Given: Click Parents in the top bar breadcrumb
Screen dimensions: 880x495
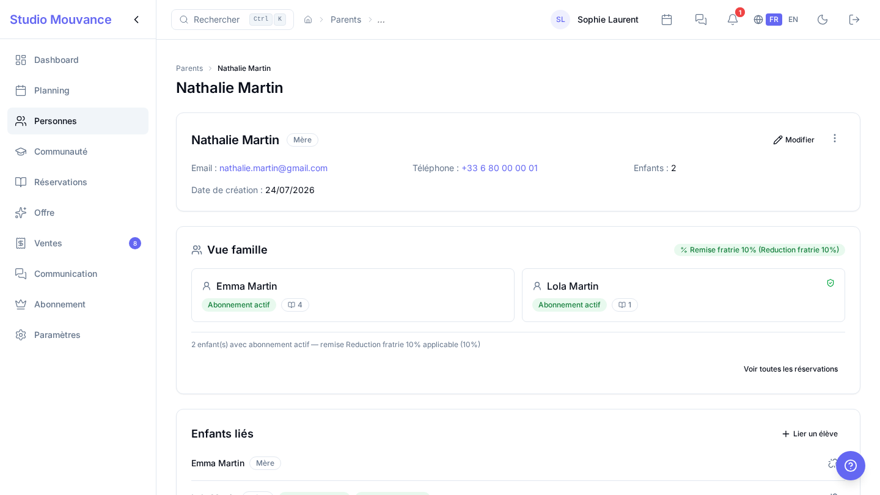Looking at the screenshot, I should tap(346, 20).
